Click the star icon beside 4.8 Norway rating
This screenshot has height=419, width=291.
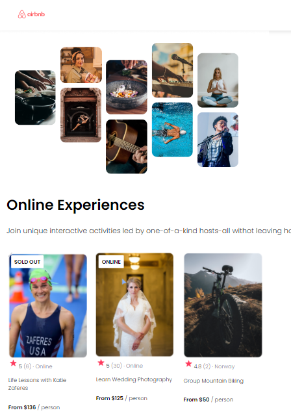(188, 363)
